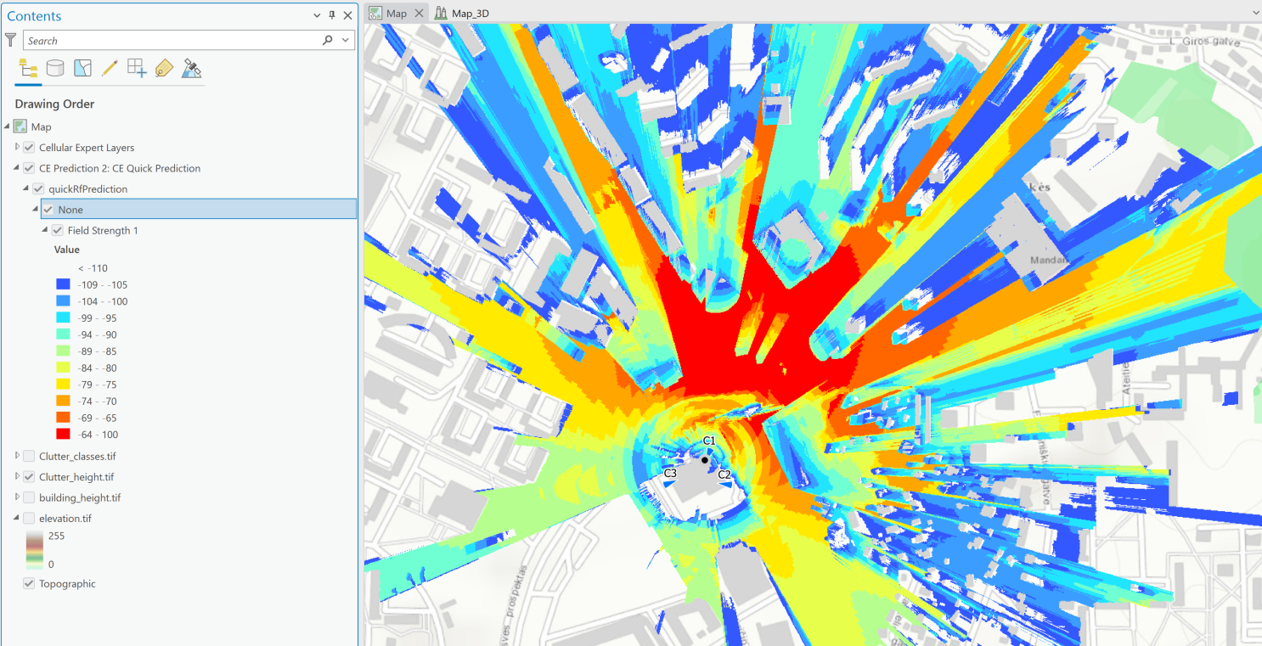Switch to the Map view tab
The width and height of the screenshot is (1262, 646).
tap(397, 13)
